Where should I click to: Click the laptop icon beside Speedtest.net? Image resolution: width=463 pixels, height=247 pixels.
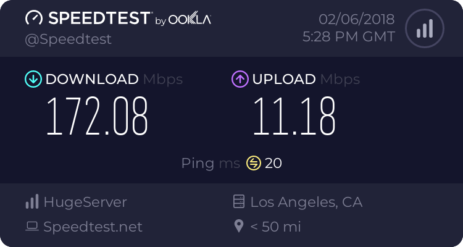(32, 227)
